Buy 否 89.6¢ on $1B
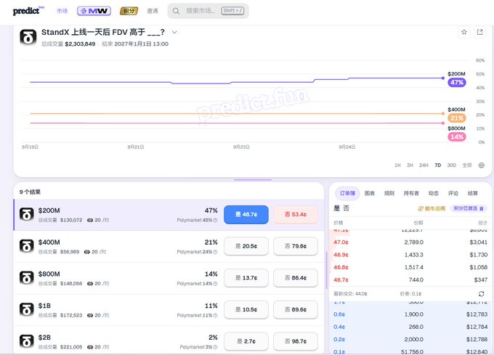The image size is (494, 355). (296, 310)
